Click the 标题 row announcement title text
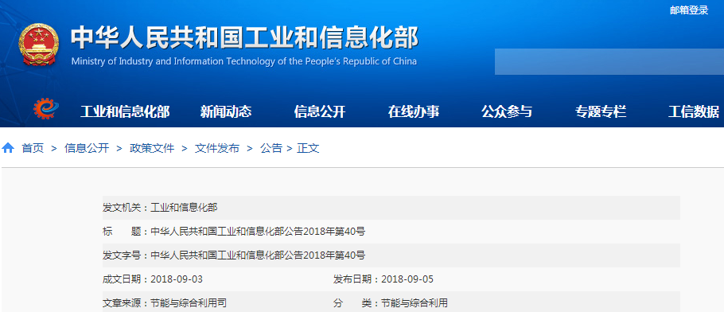Screen dimensions: 724x312 pos(258,232)
